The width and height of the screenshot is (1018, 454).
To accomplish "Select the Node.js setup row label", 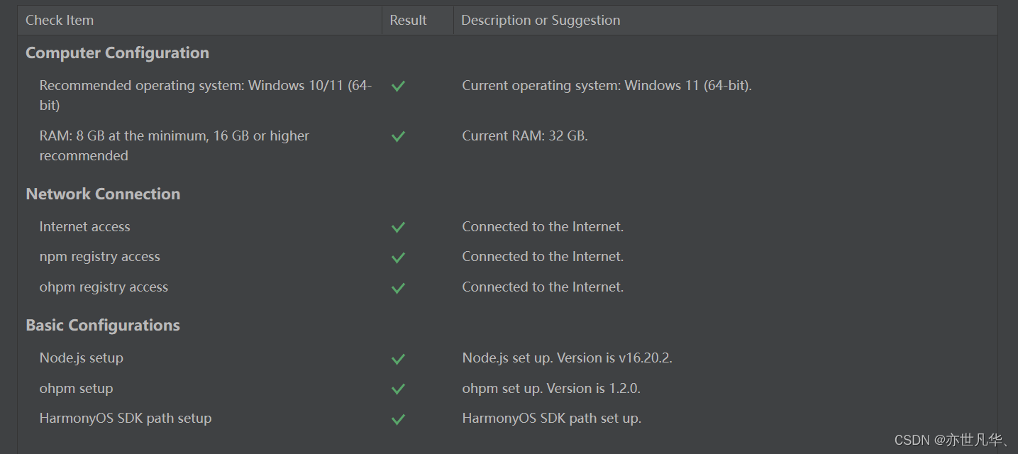I will [x=82, y=358].
